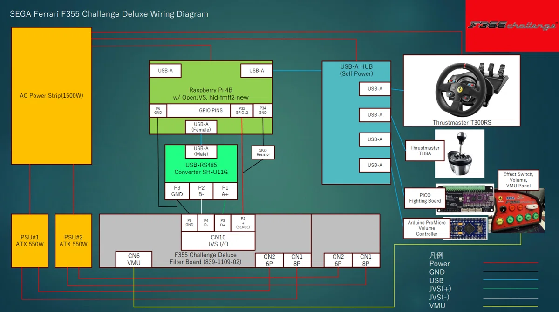Image resolution: width=559 pixels, height=312 pixels.
Task: Select the diagram title text
Action: point(109,14)
